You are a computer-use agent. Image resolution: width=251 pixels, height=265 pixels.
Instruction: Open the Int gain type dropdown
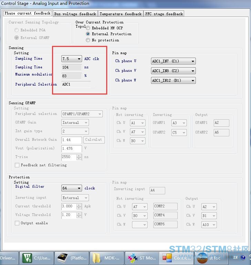pyautogui.click(x=75, y=131)
